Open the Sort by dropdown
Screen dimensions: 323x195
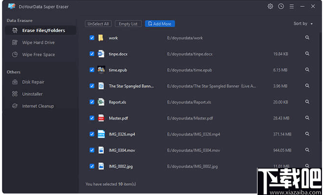[x=303, y=23]
